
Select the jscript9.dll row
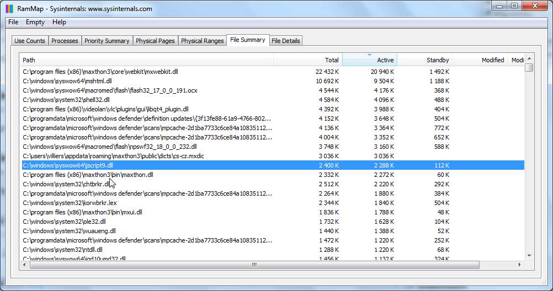[273, 165]
